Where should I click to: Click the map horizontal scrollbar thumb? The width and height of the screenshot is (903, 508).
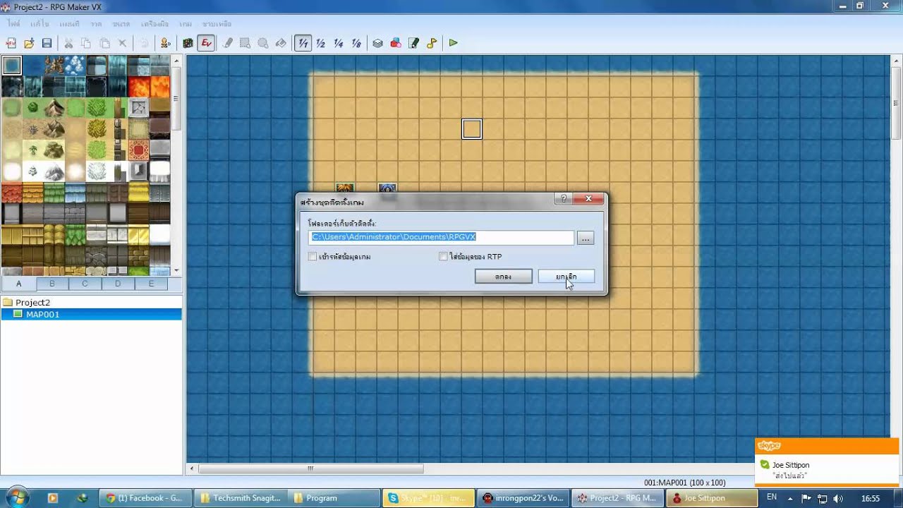pyautogui.click(x=310, y=468)
